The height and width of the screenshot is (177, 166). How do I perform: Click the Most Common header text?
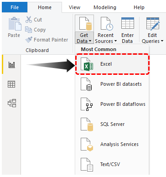click(99, 49)
